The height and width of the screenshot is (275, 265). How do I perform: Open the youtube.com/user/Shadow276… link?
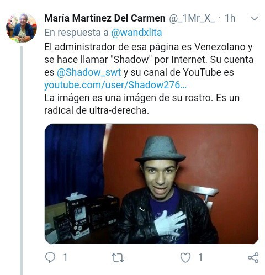(115, 85)
